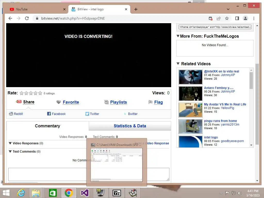Click the heart icon beside Favorite

[59, 102]
